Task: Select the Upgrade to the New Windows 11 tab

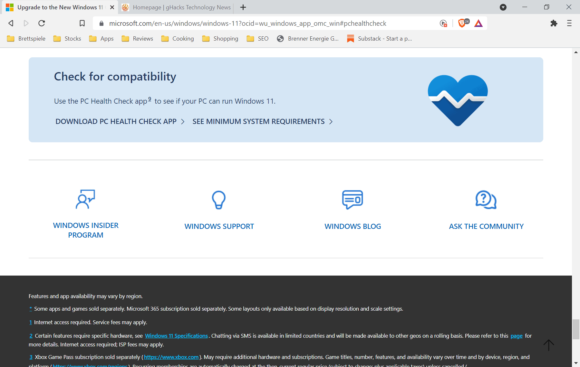Action: point(60,7)
